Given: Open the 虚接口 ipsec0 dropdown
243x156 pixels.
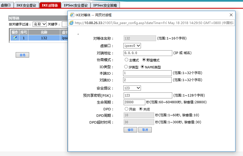Looking at the screenshot, I should [132, 46].
